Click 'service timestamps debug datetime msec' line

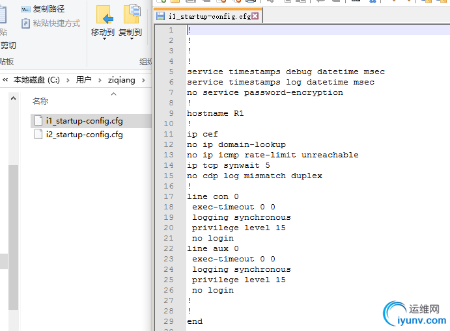click(286, 72)
